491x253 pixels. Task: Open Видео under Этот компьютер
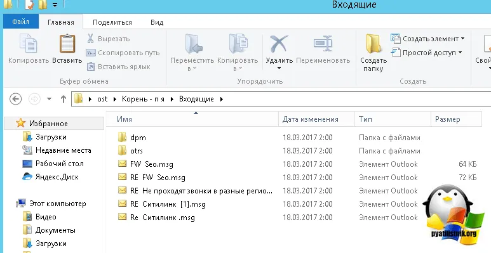(x=46, y=217)
